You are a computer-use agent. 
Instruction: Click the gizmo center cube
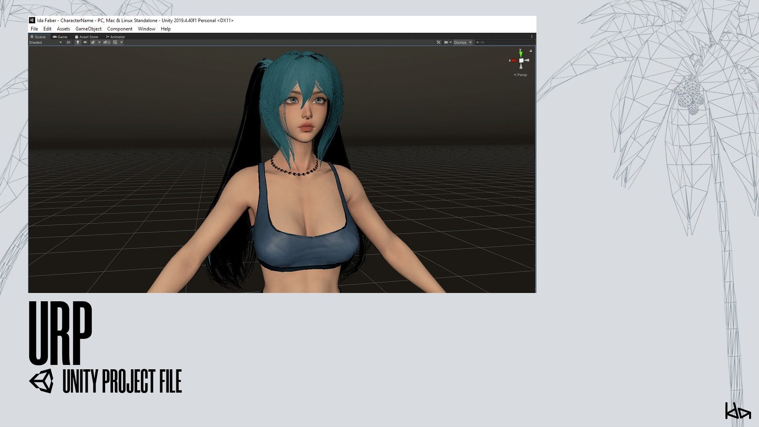pyautogui.click(x=521, y=60)
